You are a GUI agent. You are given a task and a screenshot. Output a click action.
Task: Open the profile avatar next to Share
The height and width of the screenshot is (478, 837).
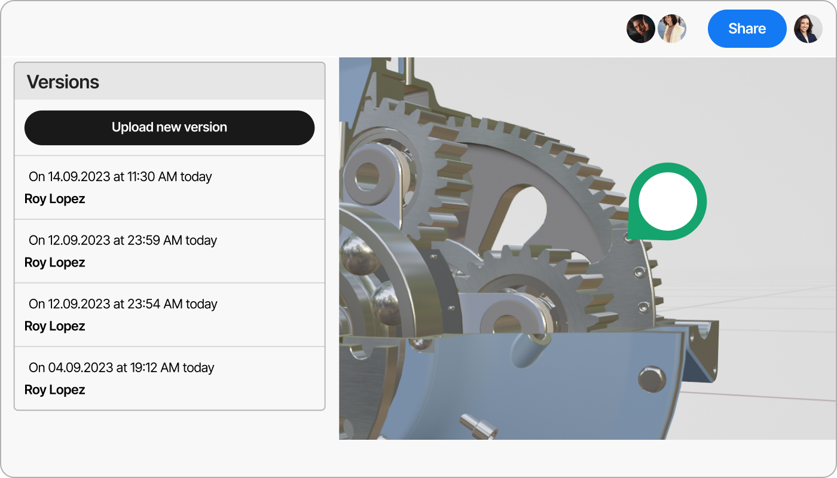tap(807, 29)
